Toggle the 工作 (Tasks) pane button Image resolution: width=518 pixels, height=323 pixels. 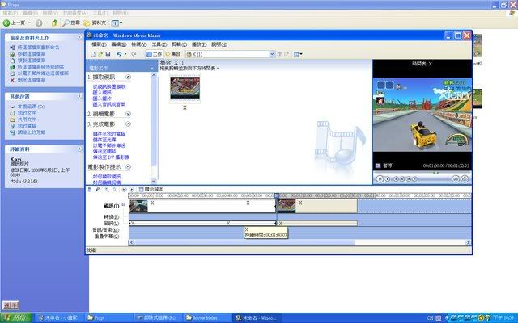click(x=153, y=54)
